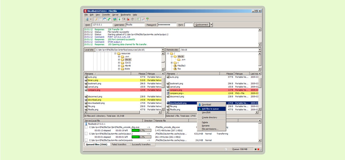Image resolution: width=345 pixels, height=160 pixels.
Task: Toggle the remote directory tree display
Action: (x=105, y=19)
